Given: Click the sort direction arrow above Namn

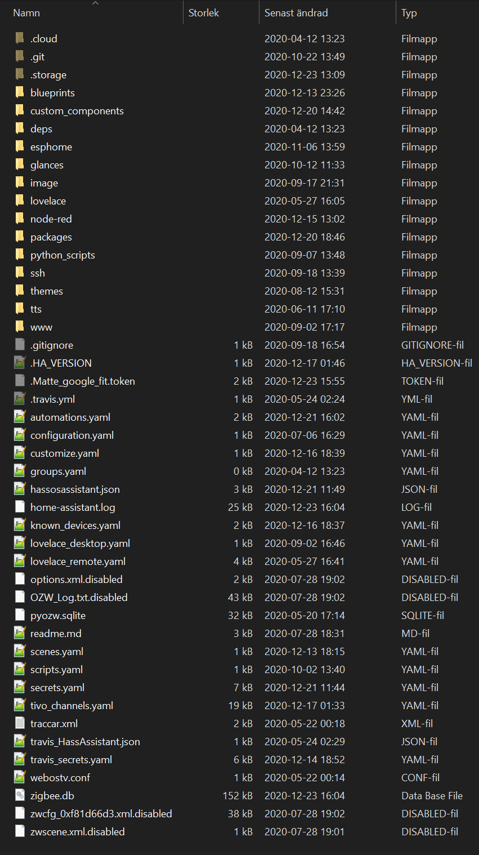Looking at the screenshot, I should click(95, 5).
